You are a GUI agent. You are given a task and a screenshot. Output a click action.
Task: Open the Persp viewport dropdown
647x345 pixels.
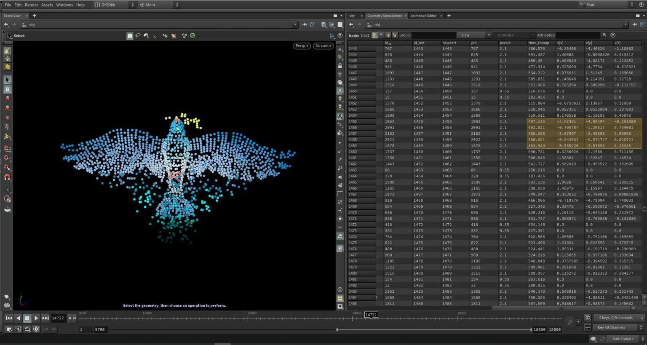pos(302,46)
